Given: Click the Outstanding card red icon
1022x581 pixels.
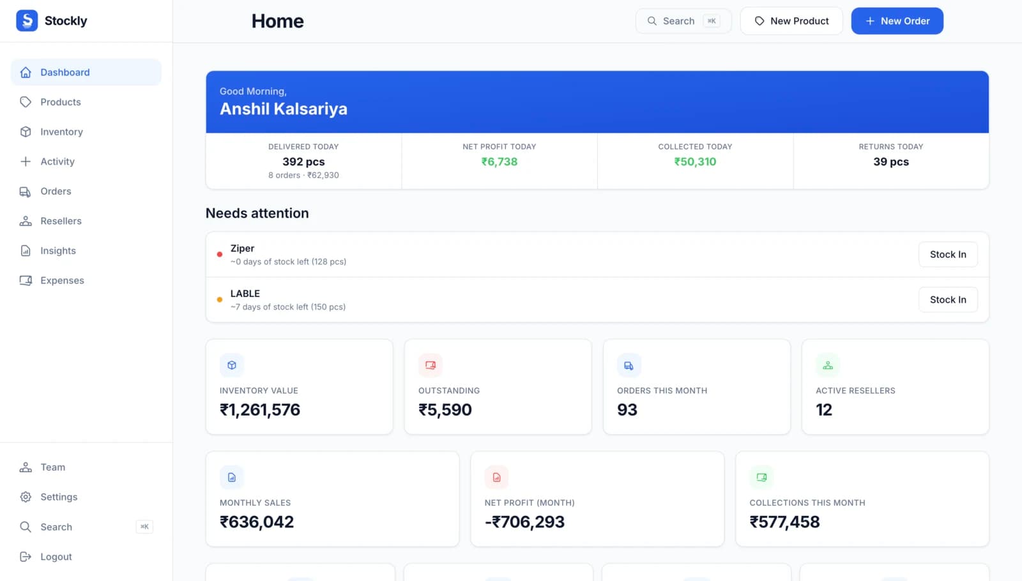Looking at the screenshot, I should tap(431, 365).
